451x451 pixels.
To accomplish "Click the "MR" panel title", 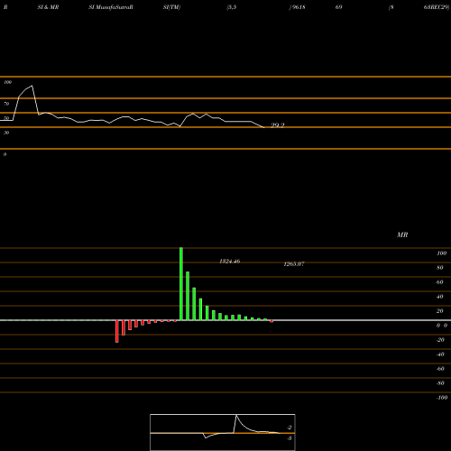I will click(x=402, y=235).
